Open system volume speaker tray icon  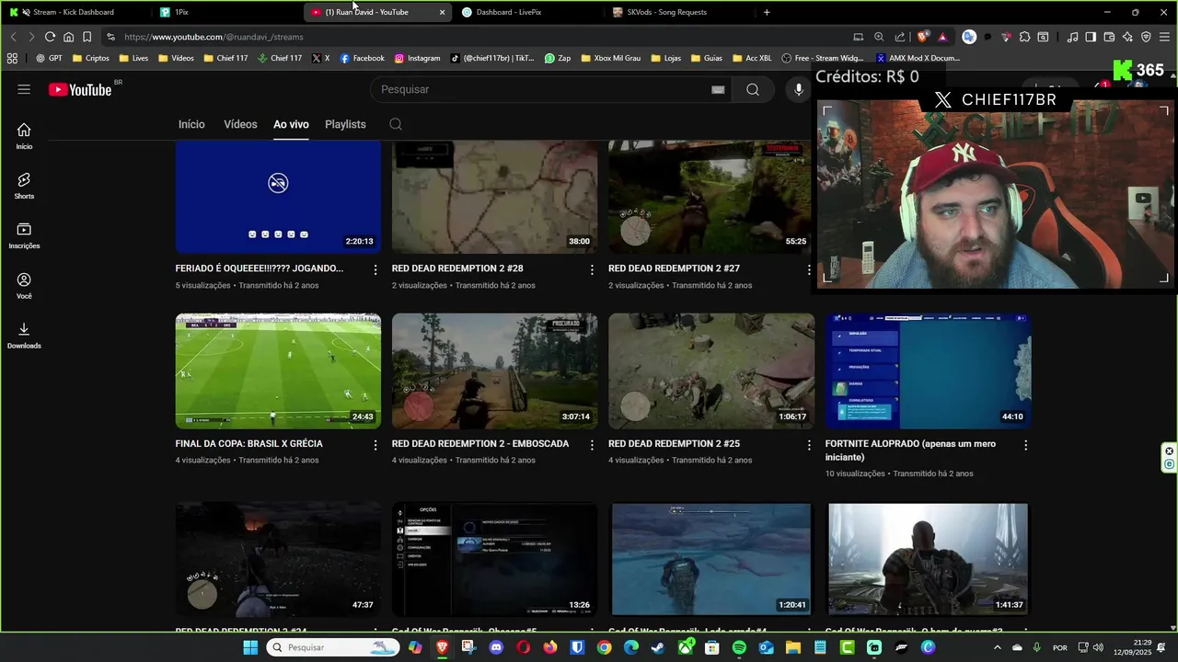[x=1097, y=647]
